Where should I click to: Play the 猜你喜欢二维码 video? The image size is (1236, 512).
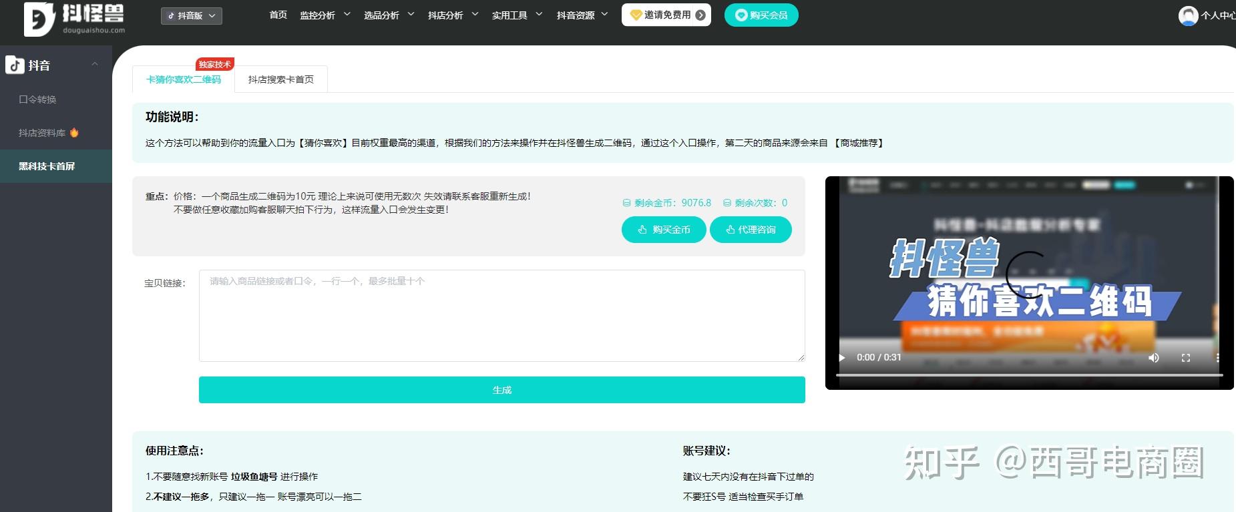point(842,358)
